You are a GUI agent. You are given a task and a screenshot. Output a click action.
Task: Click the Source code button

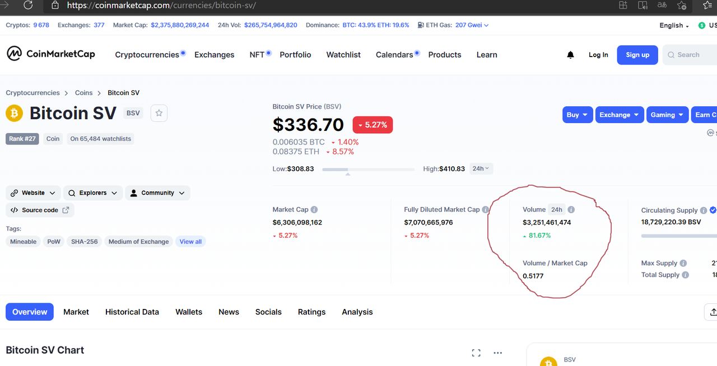point(40,210)
